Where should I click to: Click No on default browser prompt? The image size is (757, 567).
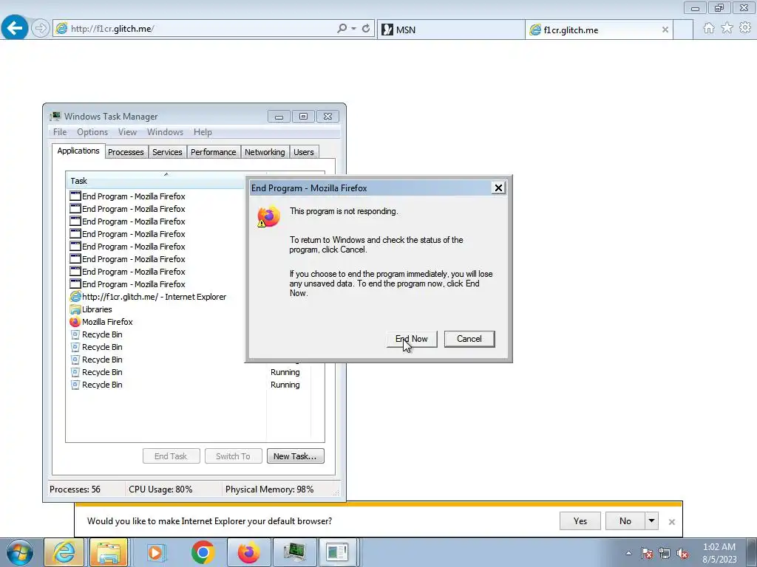[625, 520]
